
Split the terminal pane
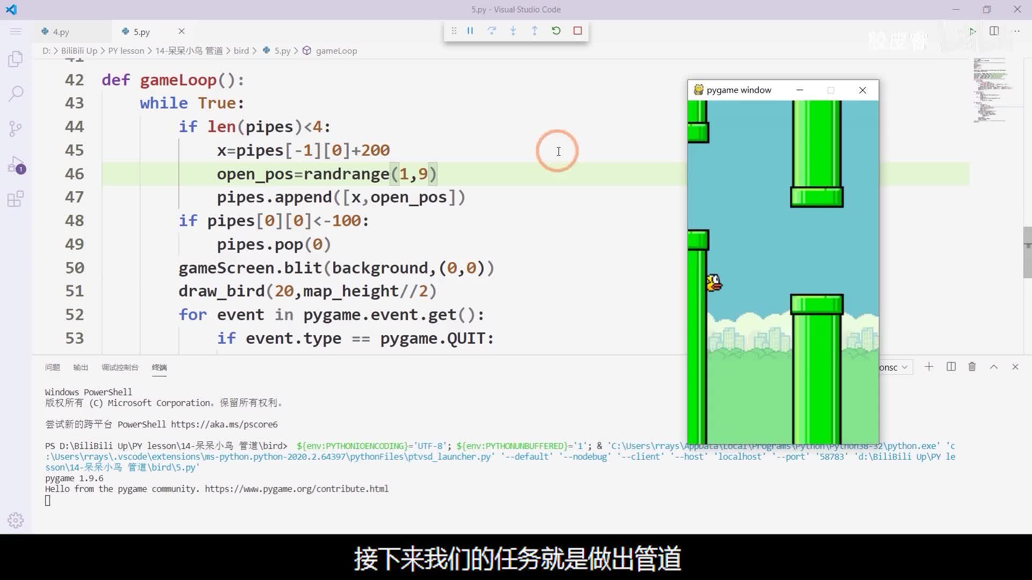951,367
